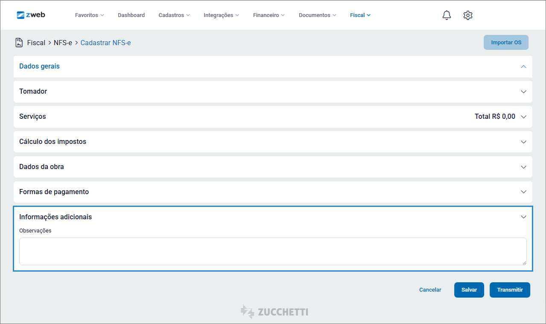This screenshot has height=324, width=546.
Task: Open the Favoritos dropdown menu
Action: [89, 15]
